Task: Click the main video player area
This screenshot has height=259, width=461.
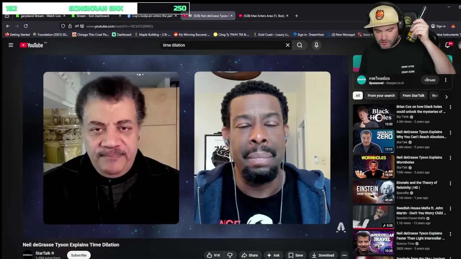Action: (186, 146)
